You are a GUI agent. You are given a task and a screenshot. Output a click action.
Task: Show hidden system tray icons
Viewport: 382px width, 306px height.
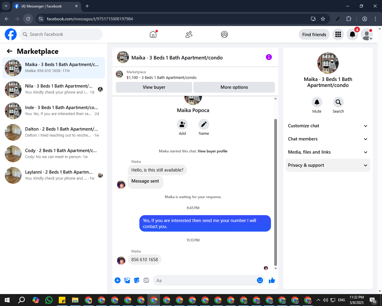[318, 300]
